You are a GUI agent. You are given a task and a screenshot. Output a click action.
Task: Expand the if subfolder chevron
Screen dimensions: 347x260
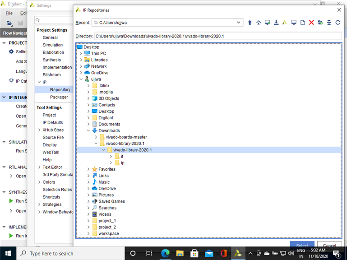pyautogui.click(x=111, y=156)
